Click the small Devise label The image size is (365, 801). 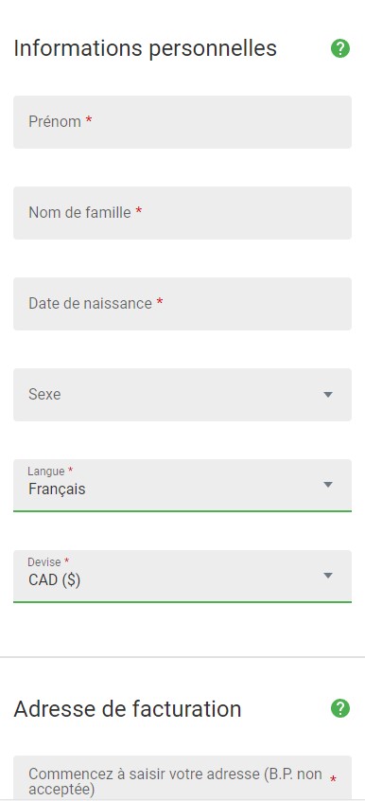43,561
